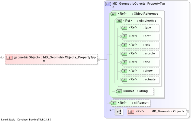This screenshot has height=121, width=191.
Task: Click the E icon of geometricObjects element
Action: (x=9, y=58)
